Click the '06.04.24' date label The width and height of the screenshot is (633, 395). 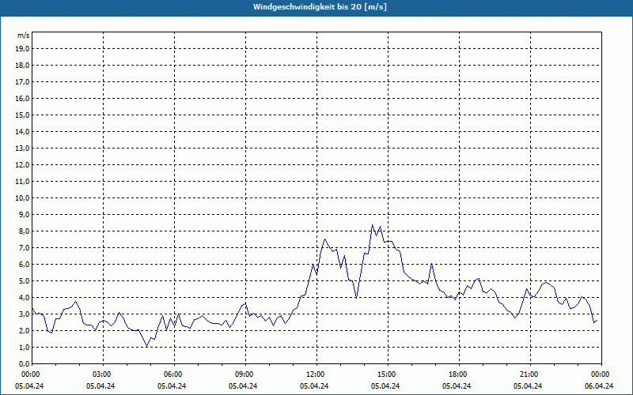[599, 386]
